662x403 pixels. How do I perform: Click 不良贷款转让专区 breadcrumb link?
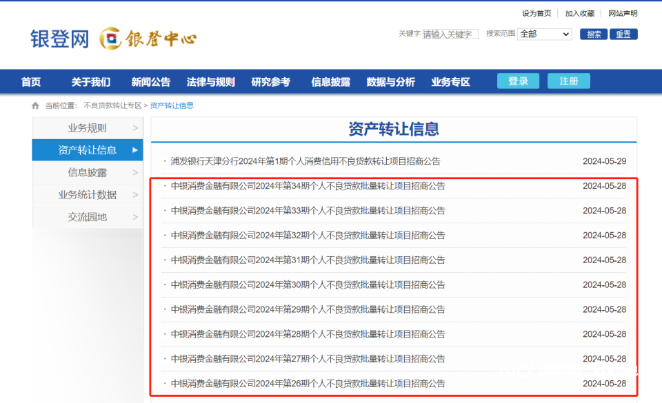(x=112, y=105)
